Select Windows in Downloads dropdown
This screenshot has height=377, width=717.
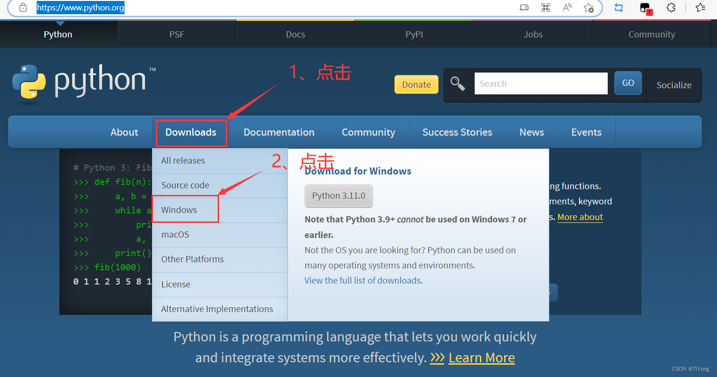220,210
